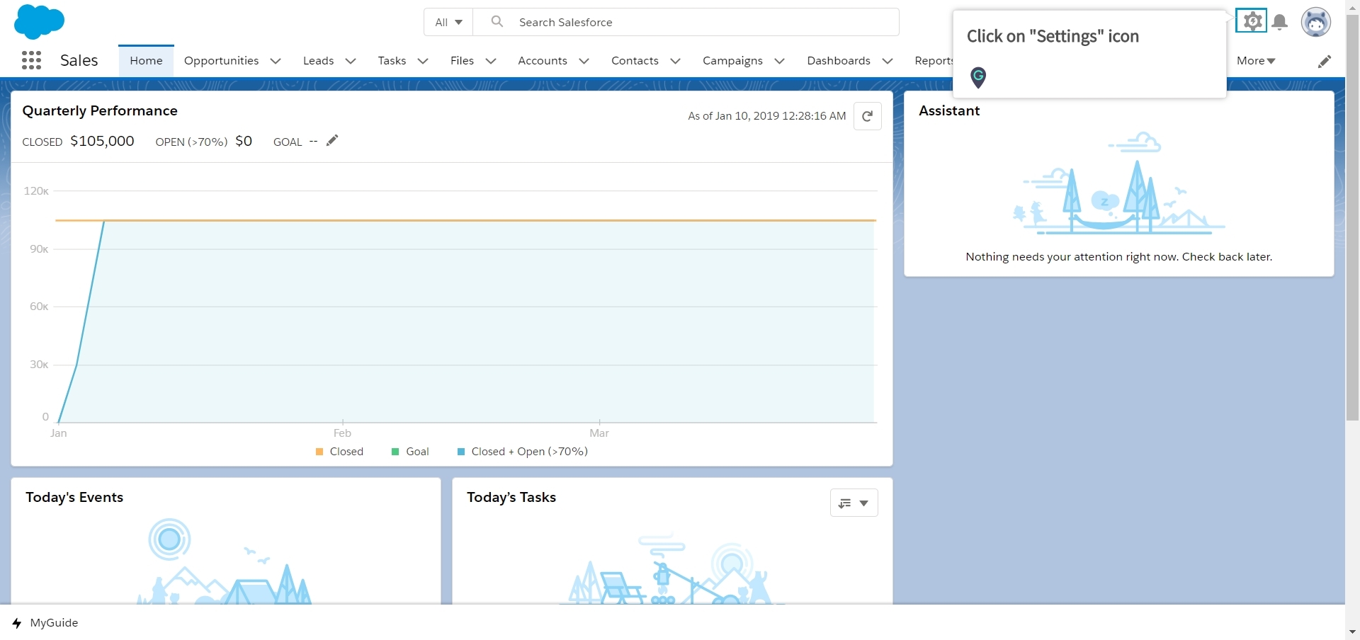
Task: Switch to the Accounts tab
Action: pos(542,61)
